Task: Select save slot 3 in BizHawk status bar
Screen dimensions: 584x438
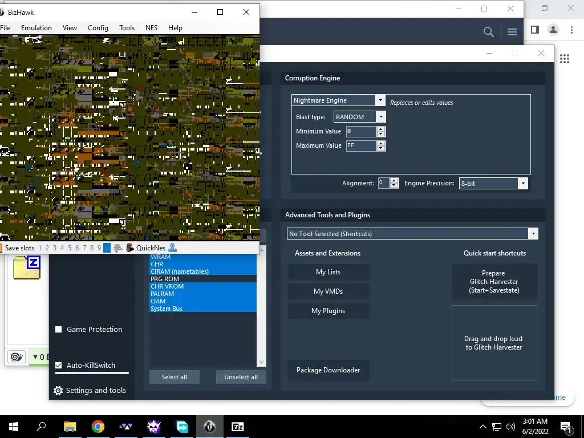Action: tap(55, 248)
